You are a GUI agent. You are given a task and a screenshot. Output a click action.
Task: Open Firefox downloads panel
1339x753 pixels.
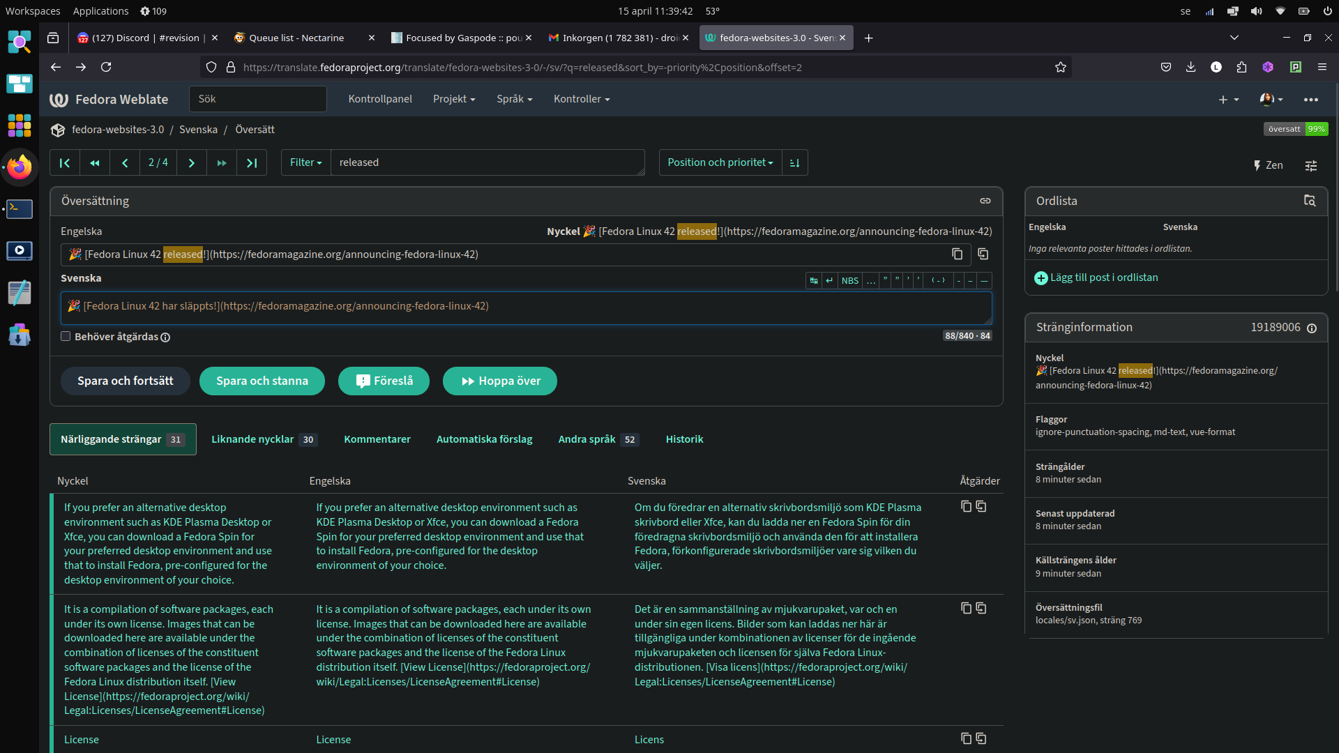coord(1191,67)
